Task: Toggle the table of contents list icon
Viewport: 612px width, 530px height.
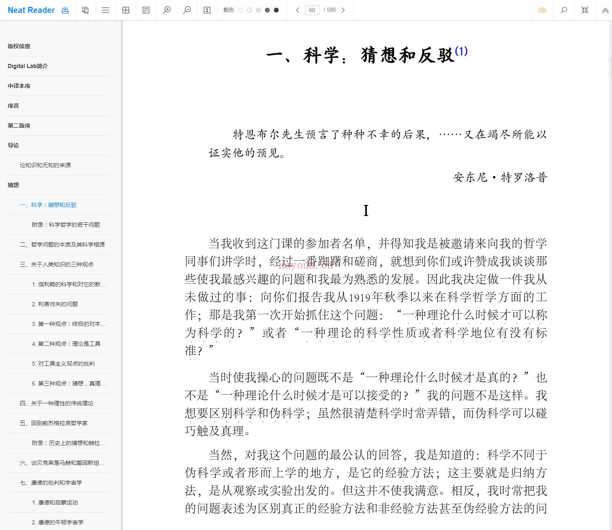Action: tap(106, 10)
